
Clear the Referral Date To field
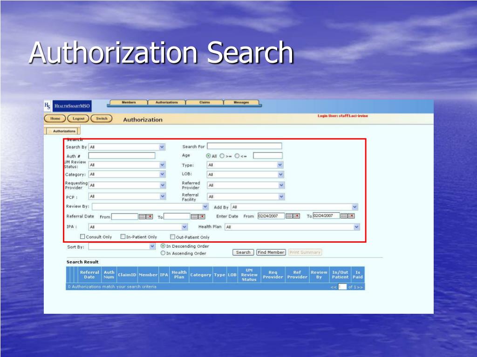[202, 217]
